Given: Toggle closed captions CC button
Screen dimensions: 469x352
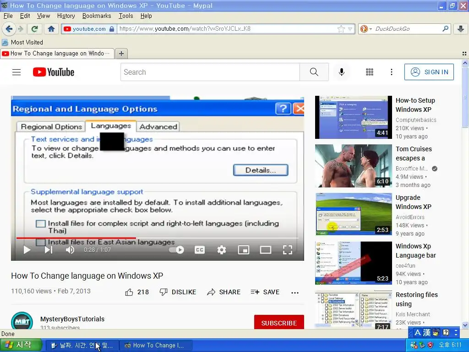Looking at the screenshot, I should click(200, 250).
